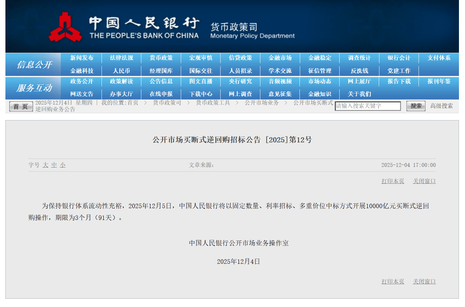Open 货币政策司 breadcrumb link
465x307 pixels.
click(x=167, y=103)
